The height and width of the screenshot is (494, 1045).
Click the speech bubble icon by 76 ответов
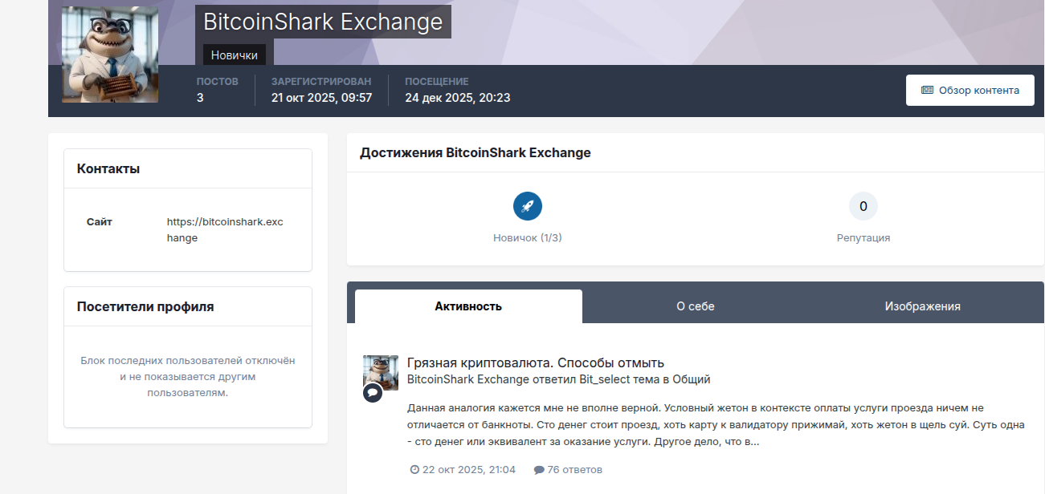click(538, 470)
